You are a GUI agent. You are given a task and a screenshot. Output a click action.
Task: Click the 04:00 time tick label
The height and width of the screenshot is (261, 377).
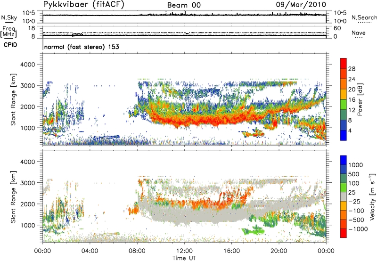90,251
